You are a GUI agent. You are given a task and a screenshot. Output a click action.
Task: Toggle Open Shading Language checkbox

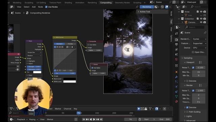[x=193, y=52]
